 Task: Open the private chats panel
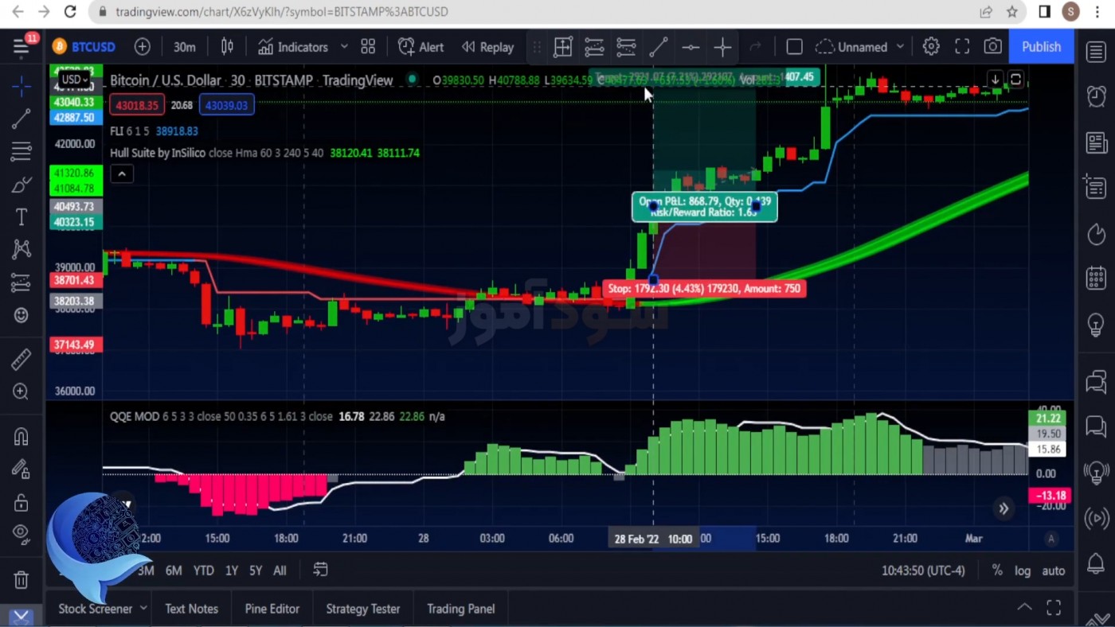1097,426
